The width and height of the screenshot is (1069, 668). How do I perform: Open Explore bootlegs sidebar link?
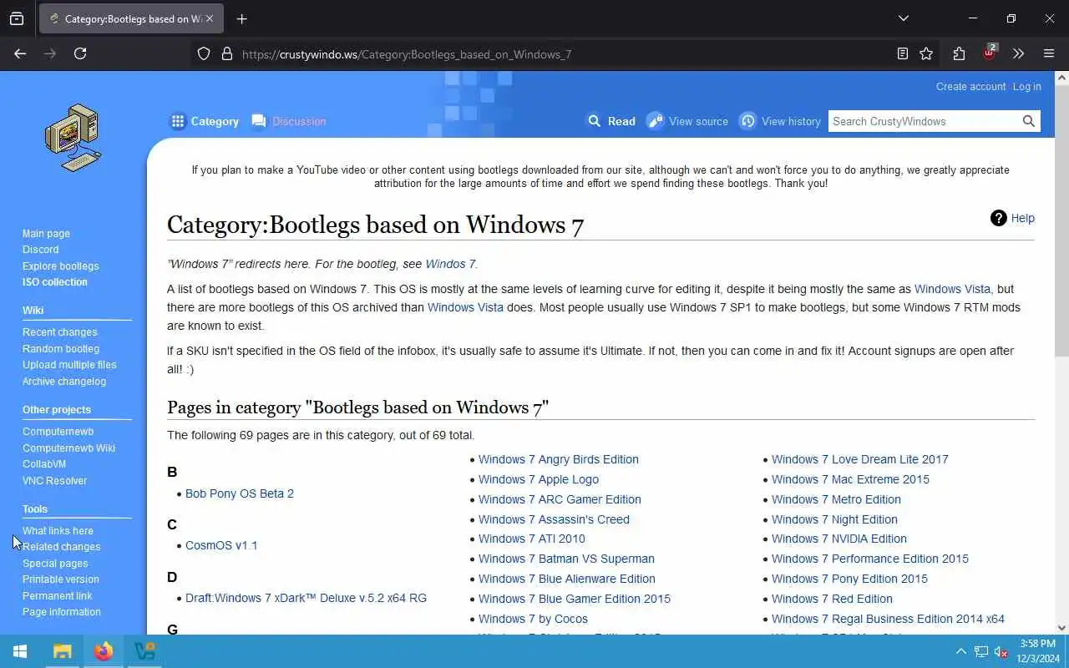(60, 266)
